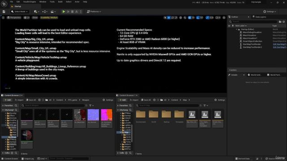Click the Eject toolbar icon
Screen dimensions: 287x161
77,12
